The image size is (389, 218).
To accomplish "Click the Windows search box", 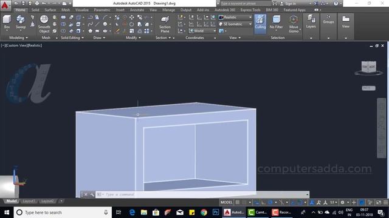I will (x=63, y=213).
